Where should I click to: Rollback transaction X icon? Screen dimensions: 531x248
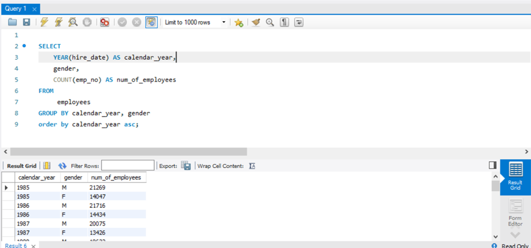coord(136,22)
